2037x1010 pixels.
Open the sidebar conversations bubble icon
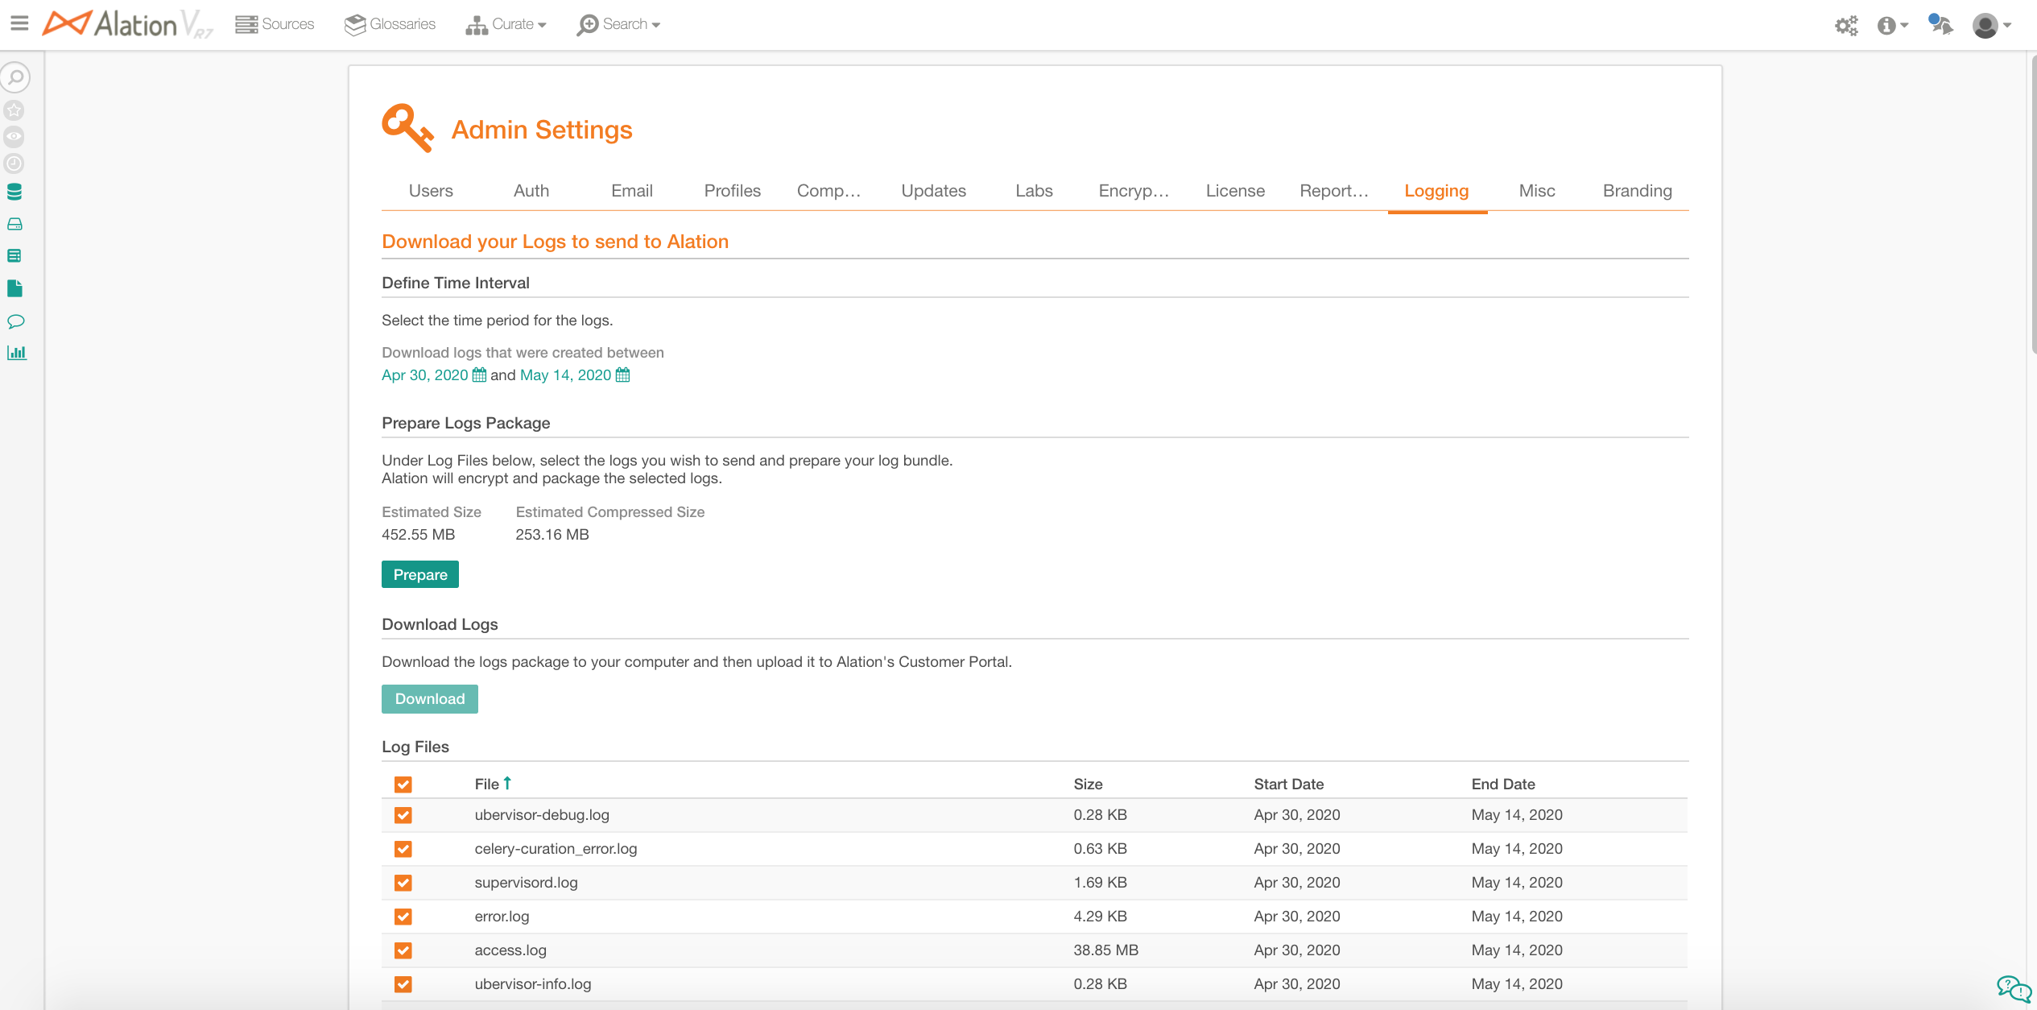click(15, 321)
